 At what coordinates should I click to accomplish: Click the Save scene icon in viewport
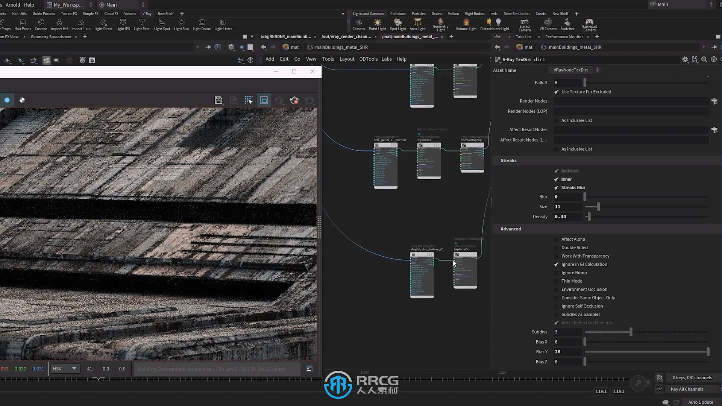pyautogui.click(x=219, y=101)
